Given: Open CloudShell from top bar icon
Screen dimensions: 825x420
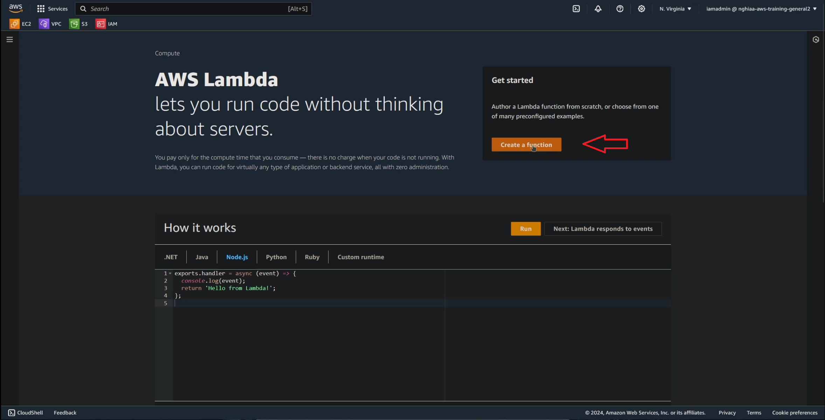Looking at the screenshot, I should click(x=576, y=9).
